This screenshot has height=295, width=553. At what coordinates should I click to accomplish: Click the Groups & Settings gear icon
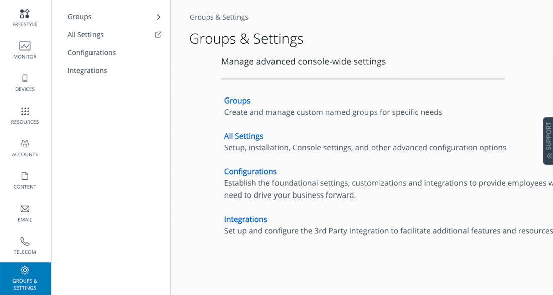[x=24, y=270]
